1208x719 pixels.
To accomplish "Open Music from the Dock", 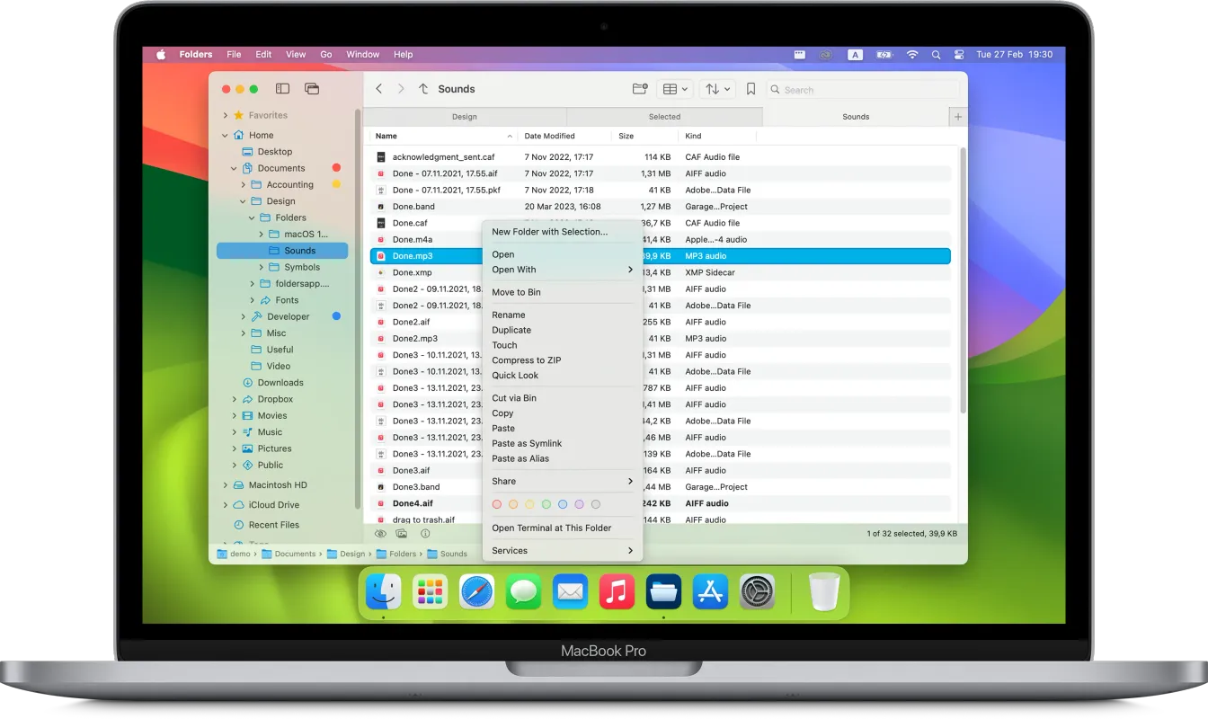I will tap(617, 591).
